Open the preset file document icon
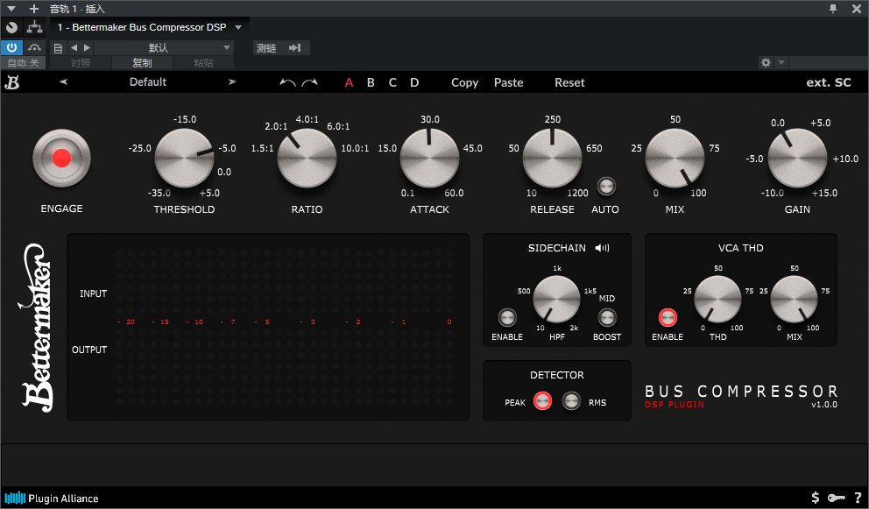Image resolution: width=869 pixels, height=509 pixels. click(58, 48)
